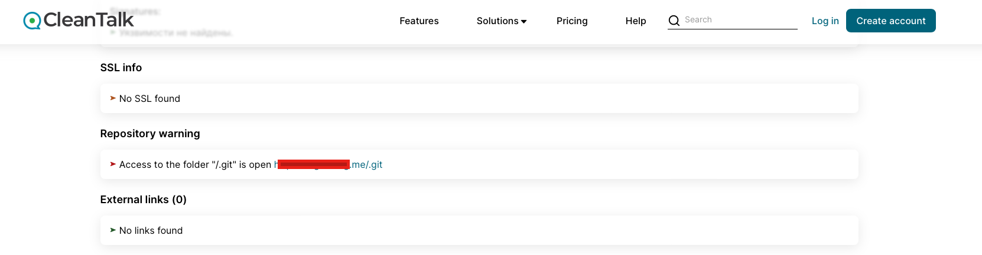
Task: Click the External links (0) heading
Action: 143,200
